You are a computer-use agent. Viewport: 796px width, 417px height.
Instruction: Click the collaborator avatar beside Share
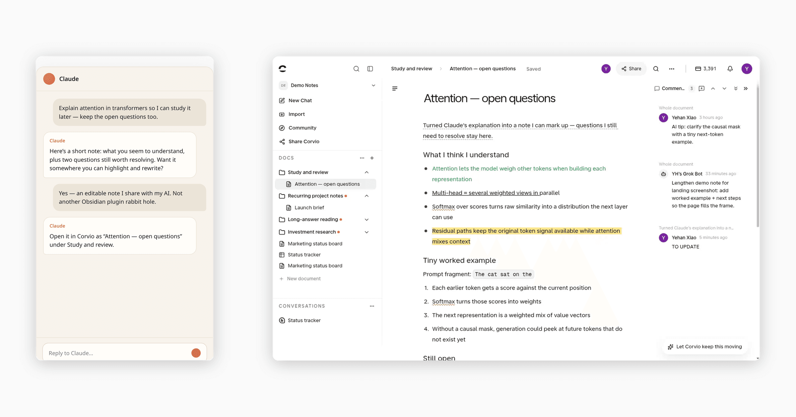point(606,69)
